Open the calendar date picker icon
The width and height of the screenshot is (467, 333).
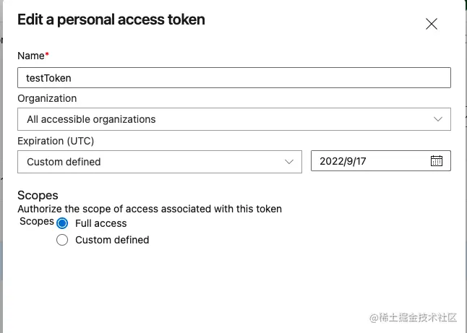(x=437, y=161)
